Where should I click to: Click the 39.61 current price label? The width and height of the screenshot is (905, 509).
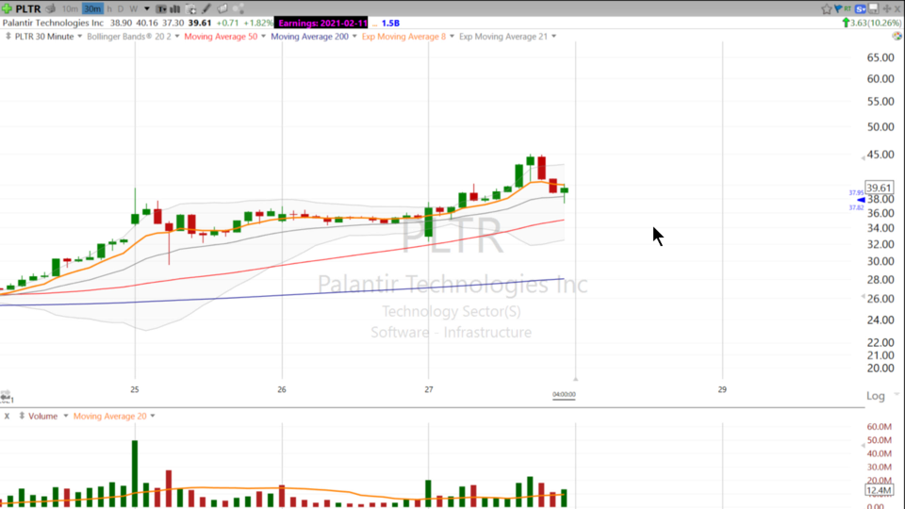(879, 188)
